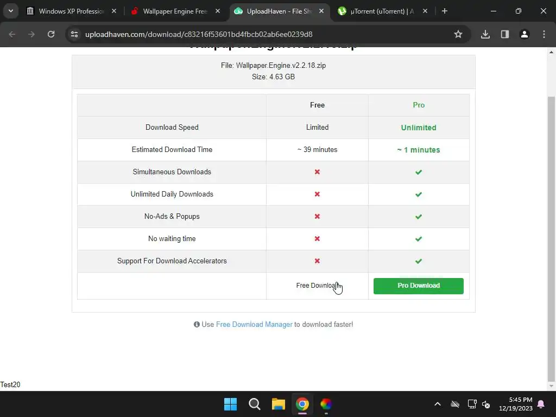Click the green Unlimited speed cell
The image size is (556, 417).
point(419,128)
